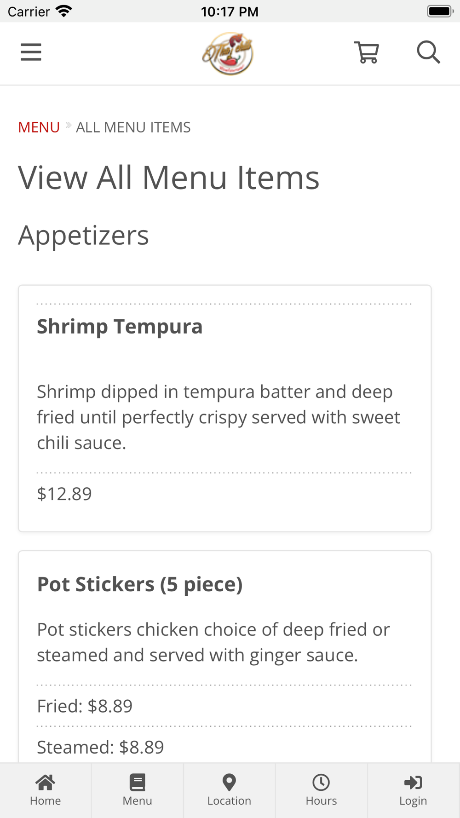
Task: Switch to the Hours tab label
Action: (x=321, y=801)
